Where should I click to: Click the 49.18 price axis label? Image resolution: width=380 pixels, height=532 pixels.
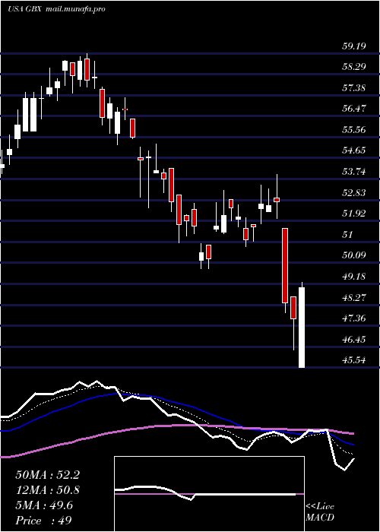[x=353, y=277]
